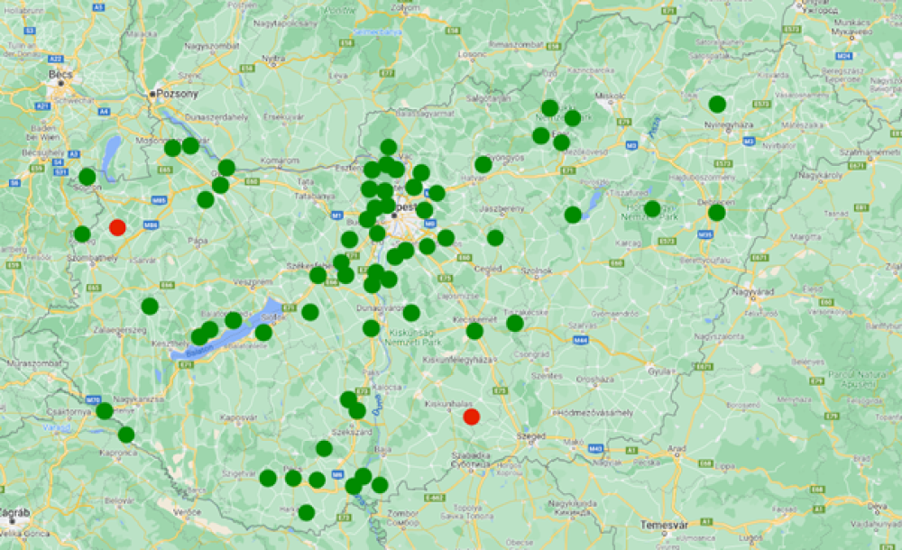Click the green marker just above Vác
The image size is (902, 550).
coord(388,147)
